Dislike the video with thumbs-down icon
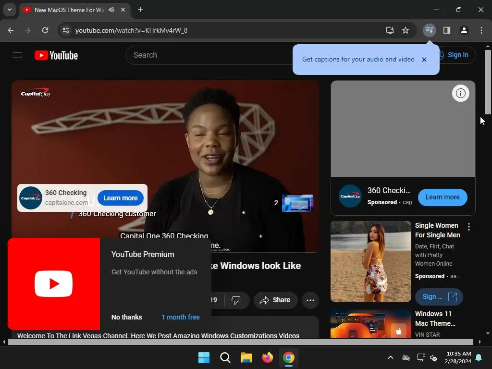492x369 pixels. point(236,300)
